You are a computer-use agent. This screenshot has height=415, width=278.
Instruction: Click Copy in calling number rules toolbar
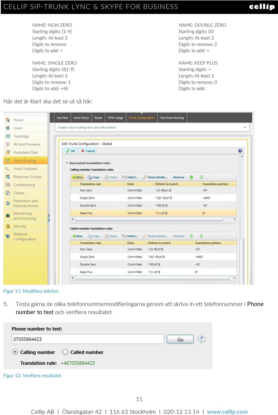click(x=94, y=177)
